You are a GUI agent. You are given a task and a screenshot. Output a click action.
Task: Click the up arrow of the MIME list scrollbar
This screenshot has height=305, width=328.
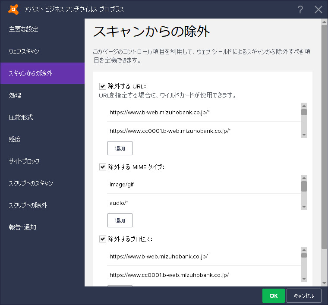coord(304,178)
